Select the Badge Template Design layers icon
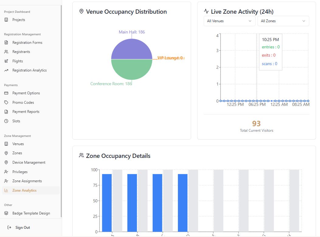 (x=6, y=213)
